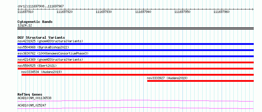Select the DGV Structural Variants track title
The height and width of the screenshot is (112, 262).
pyautogui.click(x=41, y=38)
